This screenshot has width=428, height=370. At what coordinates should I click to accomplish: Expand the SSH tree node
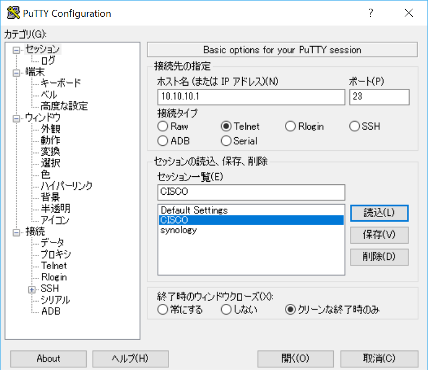(31, 290)
